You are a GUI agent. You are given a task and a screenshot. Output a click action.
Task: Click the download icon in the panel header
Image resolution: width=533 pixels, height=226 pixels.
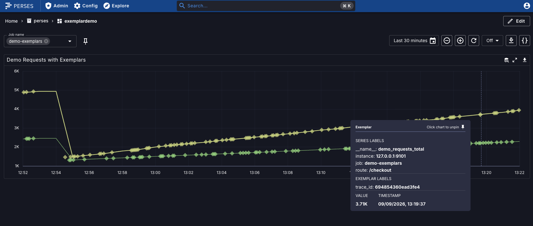pos(525,60)
